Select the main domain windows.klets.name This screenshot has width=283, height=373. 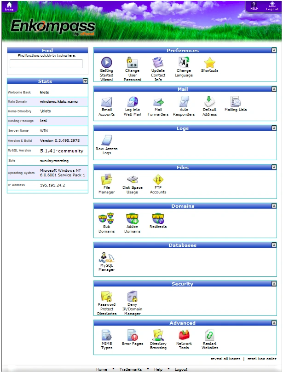pyautogui.click(x=59, y=102)
